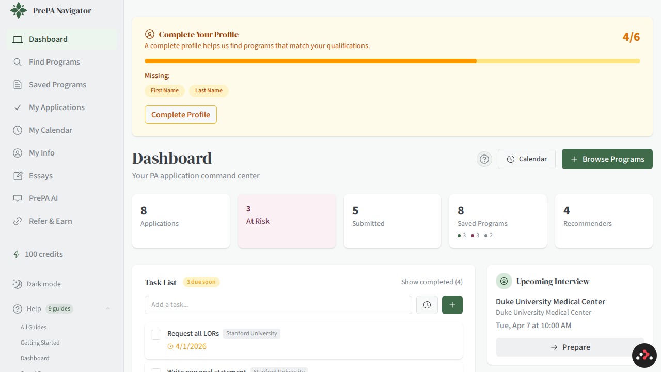Toggle Show completed (4) tasks
The height and width of the screenshot is (372, 661).
pyautogui.click(x=432, y=282)
